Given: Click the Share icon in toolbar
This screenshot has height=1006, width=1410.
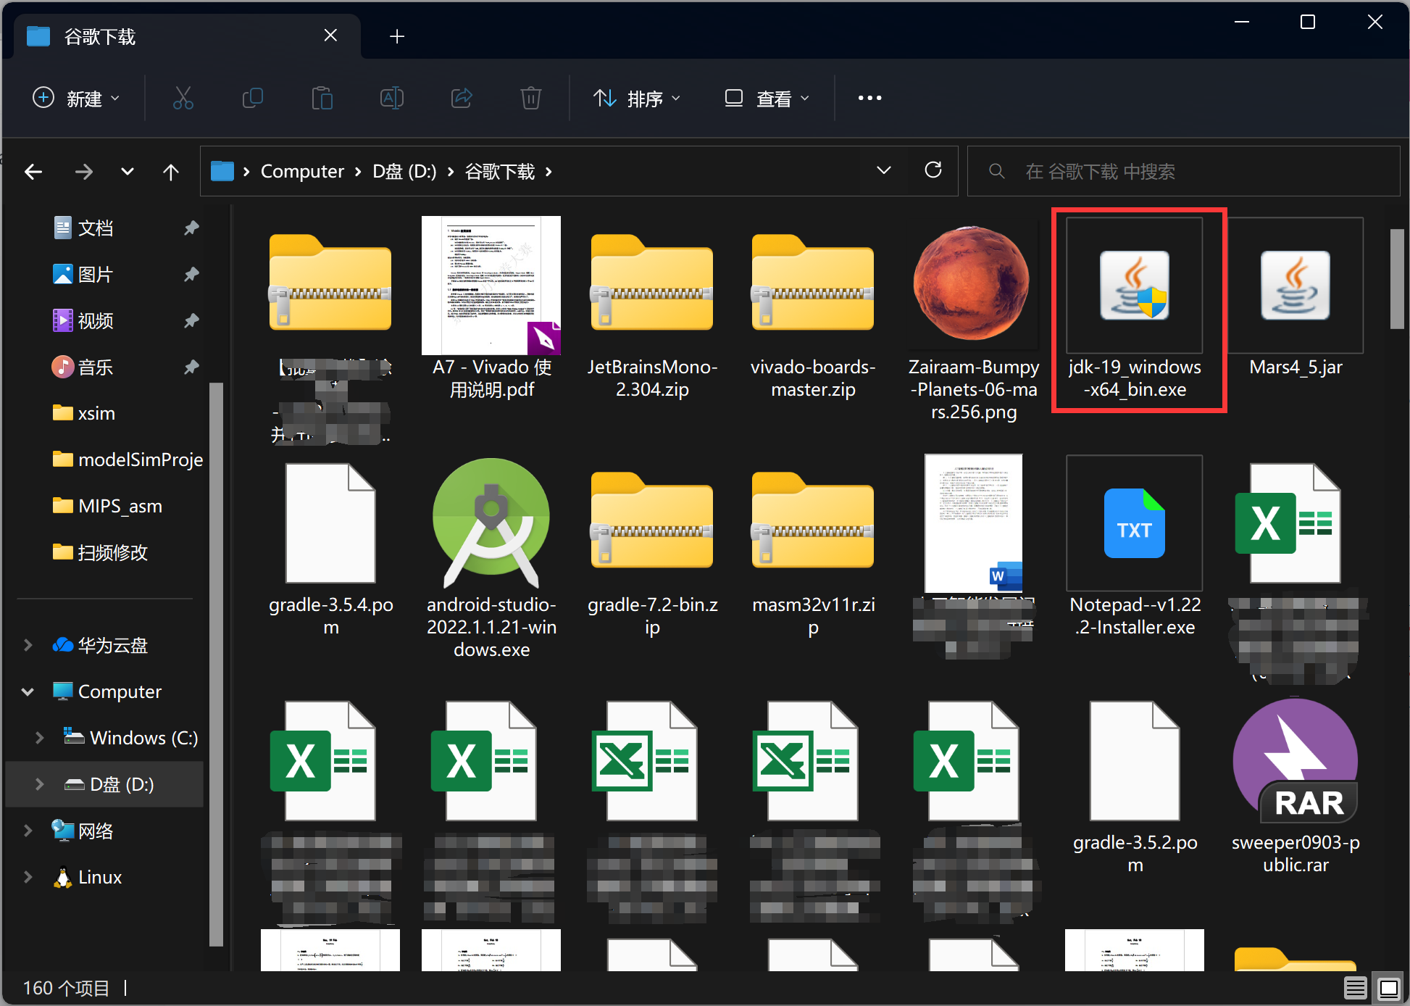Looking at the screenshot, I should point(462,98).
